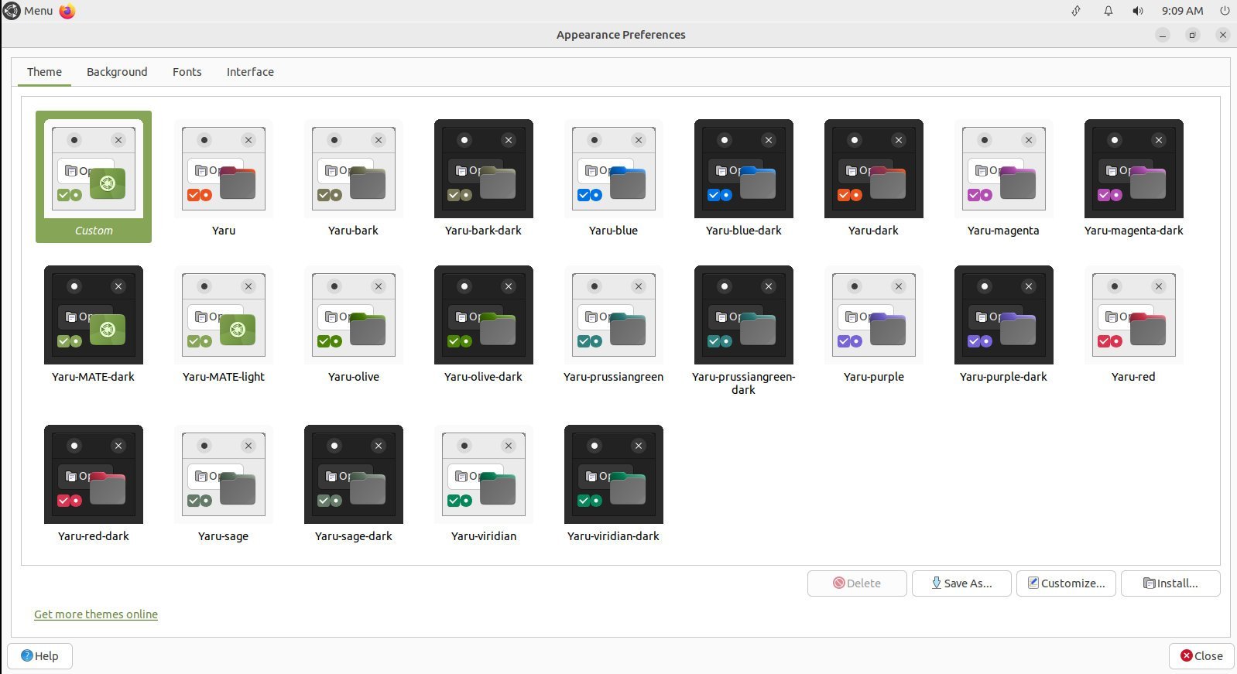Switch to the Background tab

point(117,72)
